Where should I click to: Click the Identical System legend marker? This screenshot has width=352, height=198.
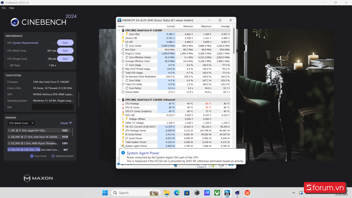(x=53, y=156)
